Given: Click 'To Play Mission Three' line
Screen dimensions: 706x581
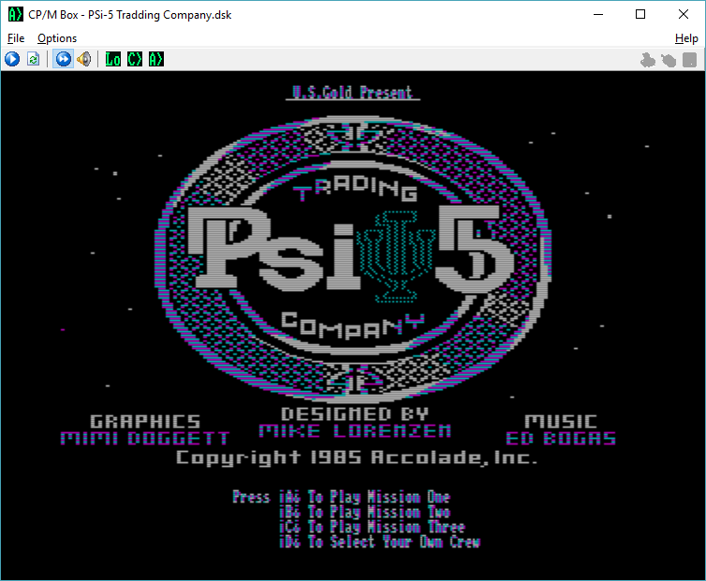Looking at the screenshot, I should (x=387, y=527).
